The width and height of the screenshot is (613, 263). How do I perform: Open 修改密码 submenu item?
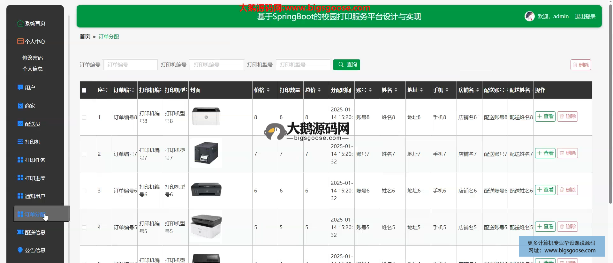[32, 58]
